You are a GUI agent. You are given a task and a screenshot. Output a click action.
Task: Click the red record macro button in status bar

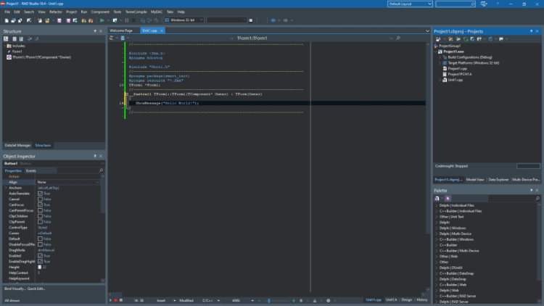[x=115, y=300]
